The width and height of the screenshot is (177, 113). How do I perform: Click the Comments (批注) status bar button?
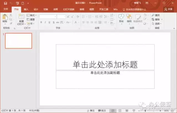tap(102, 111)
